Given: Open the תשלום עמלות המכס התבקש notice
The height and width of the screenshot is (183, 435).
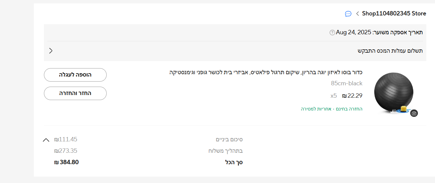Looking at the screenshot, I should (x=390, y=51).
